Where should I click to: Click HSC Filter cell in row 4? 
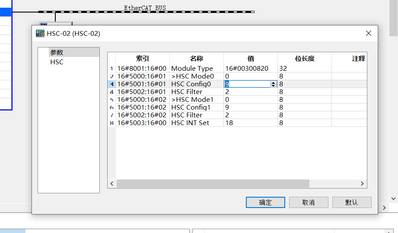pos(197,92)
